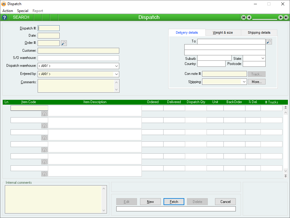Open the Shipping method dropdown

click(244, 82)
